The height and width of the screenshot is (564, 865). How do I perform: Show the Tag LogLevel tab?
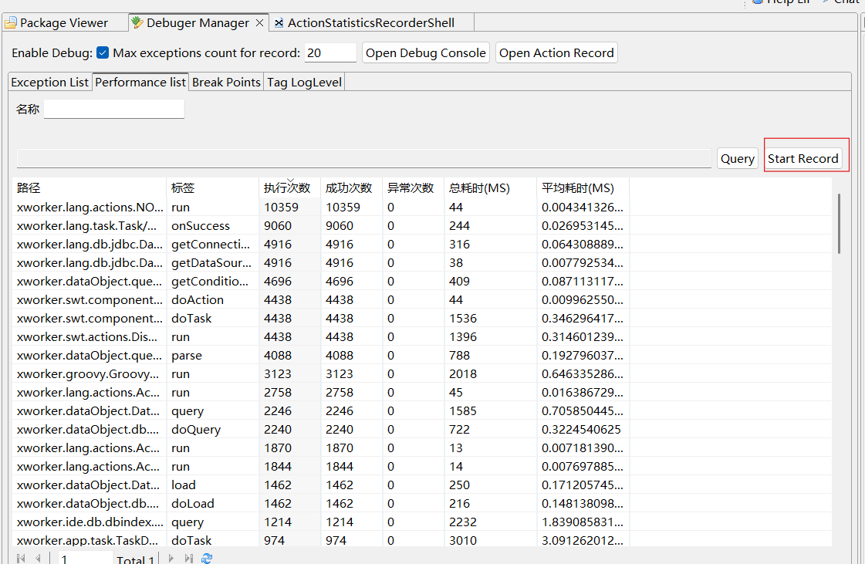pos(305,83)
